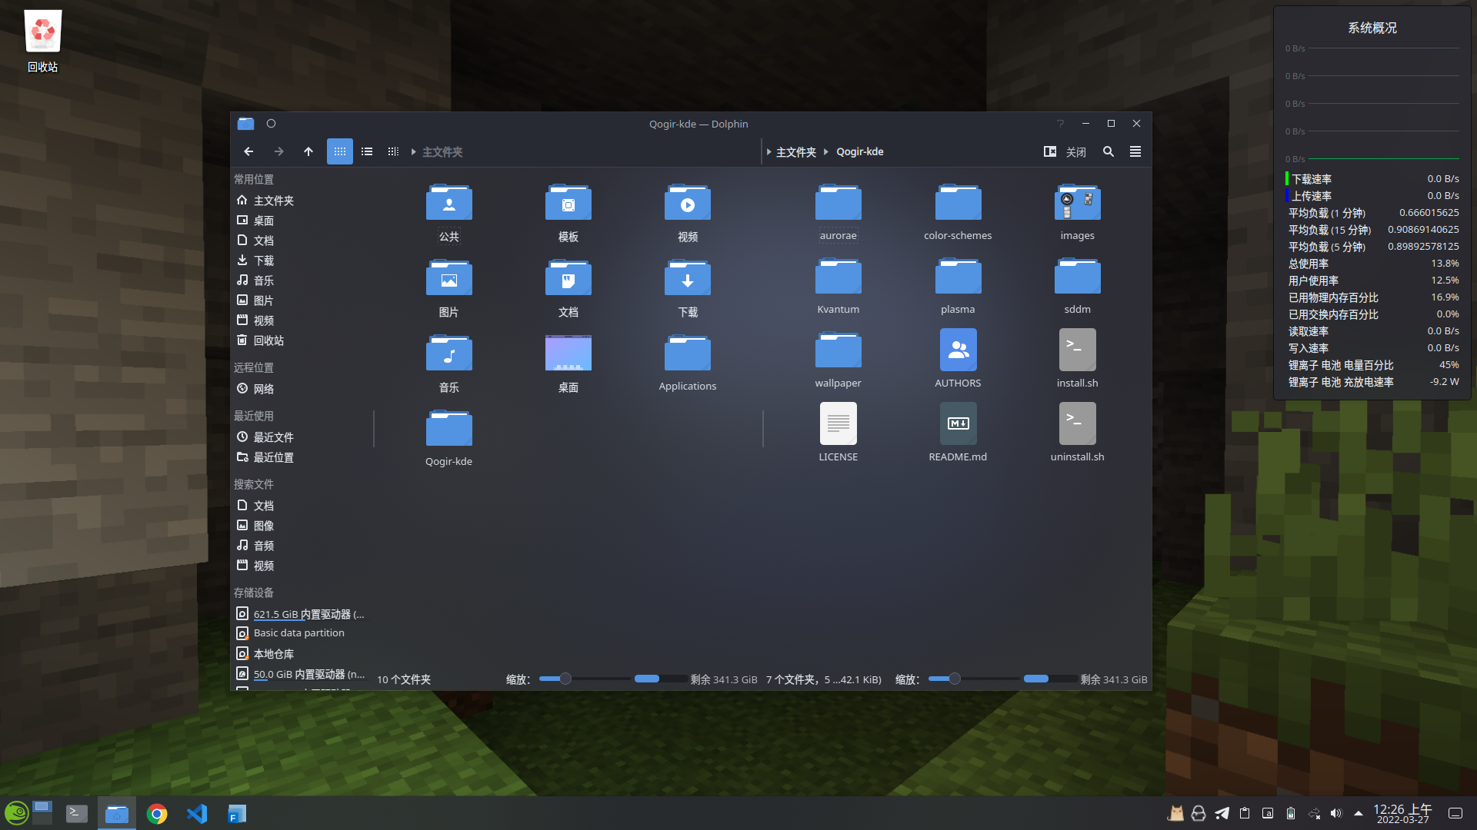Navigate up to parent folder
This screenshot has height=830, width=1477.
pyautogui.click(x=308, y=152)
